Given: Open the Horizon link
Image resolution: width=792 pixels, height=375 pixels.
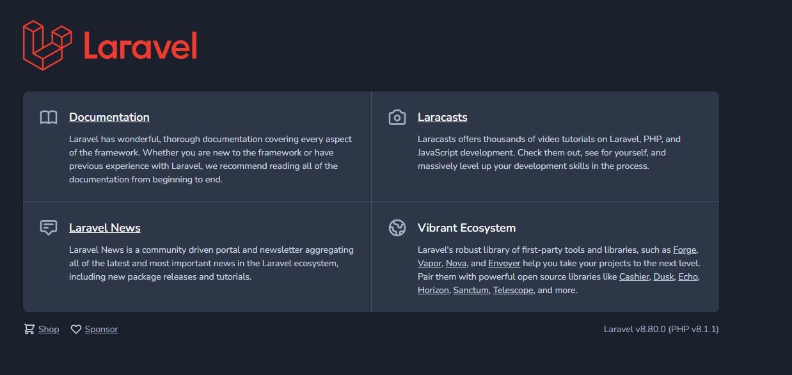Looking at the screenshot, I should 433,290.
